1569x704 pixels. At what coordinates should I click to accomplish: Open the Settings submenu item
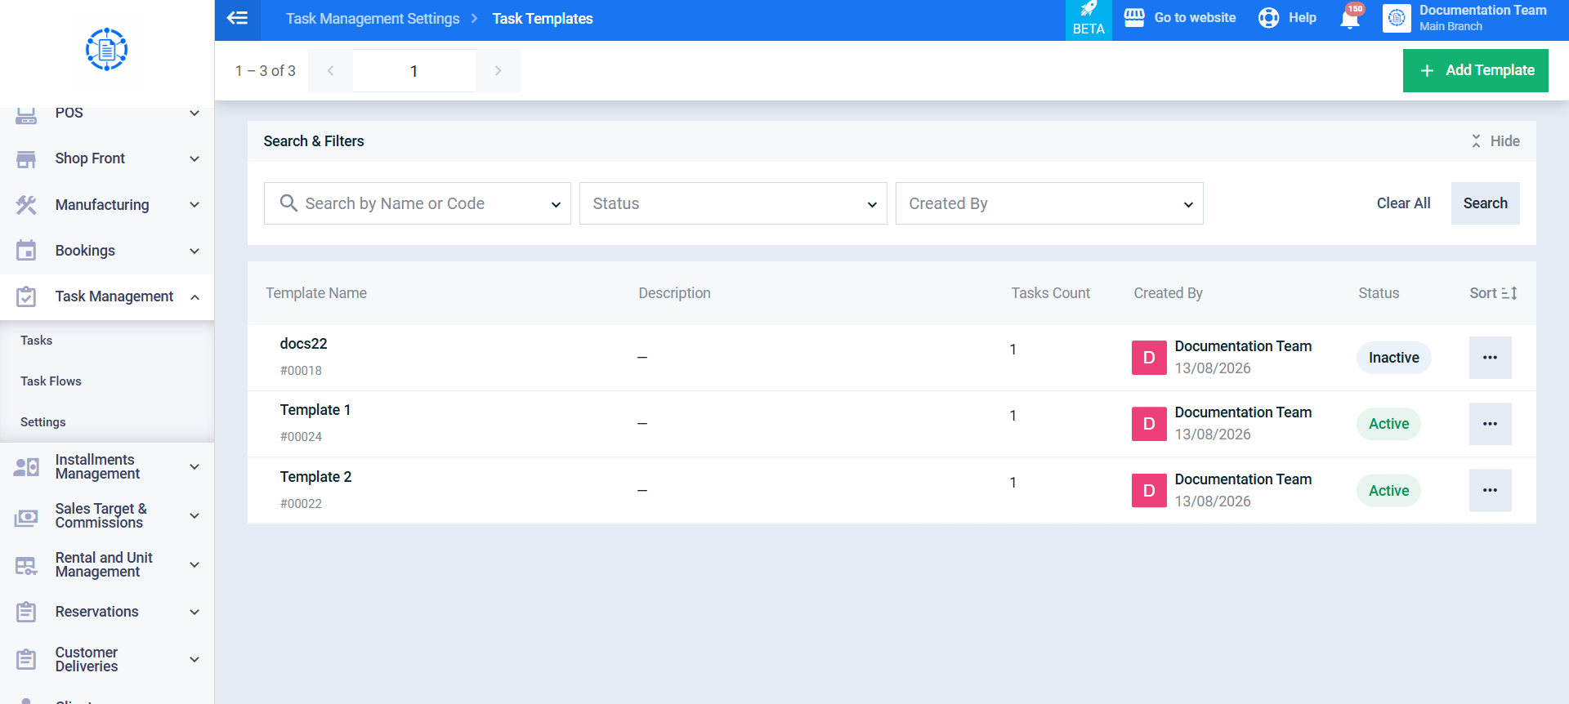coord(107,422)
